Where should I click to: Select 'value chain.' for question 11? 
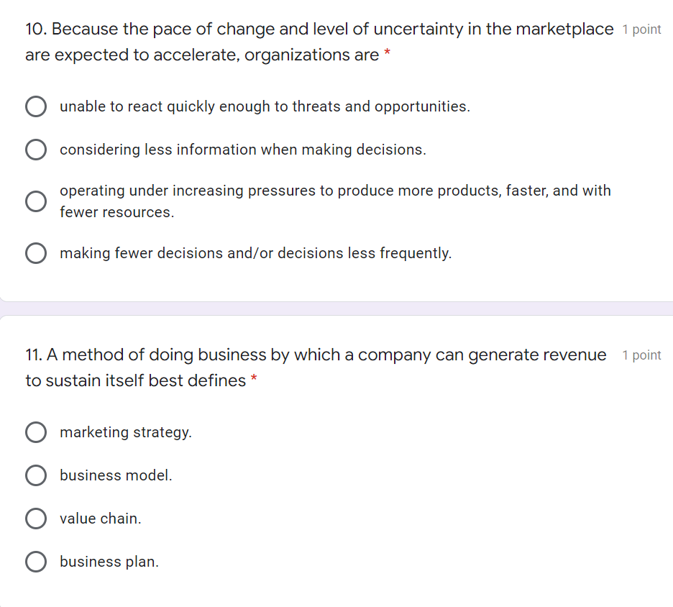(x=36, y=519)
